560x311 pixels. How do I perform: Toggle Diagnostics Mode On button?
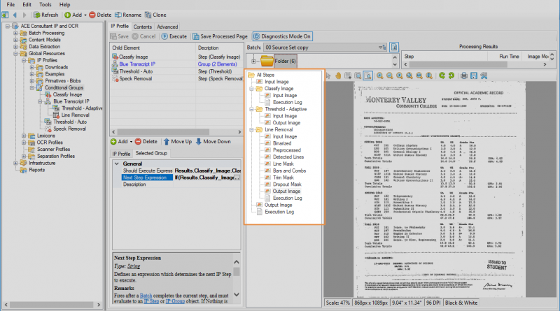coord(282,36)
